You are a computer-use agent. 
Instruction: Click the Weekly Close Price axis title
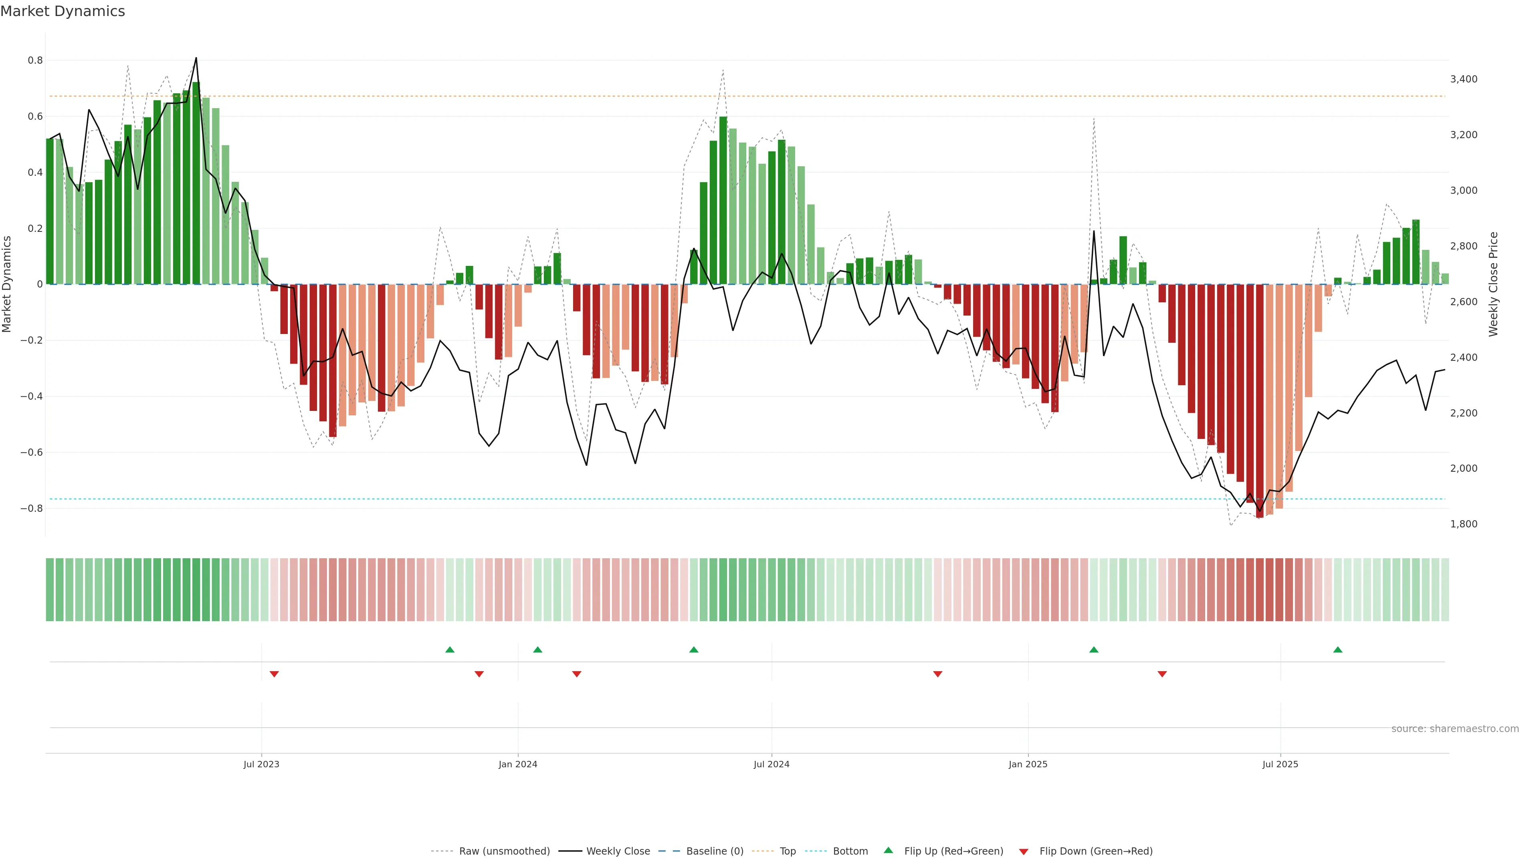pyautogui.click(x=1493, y=284)
